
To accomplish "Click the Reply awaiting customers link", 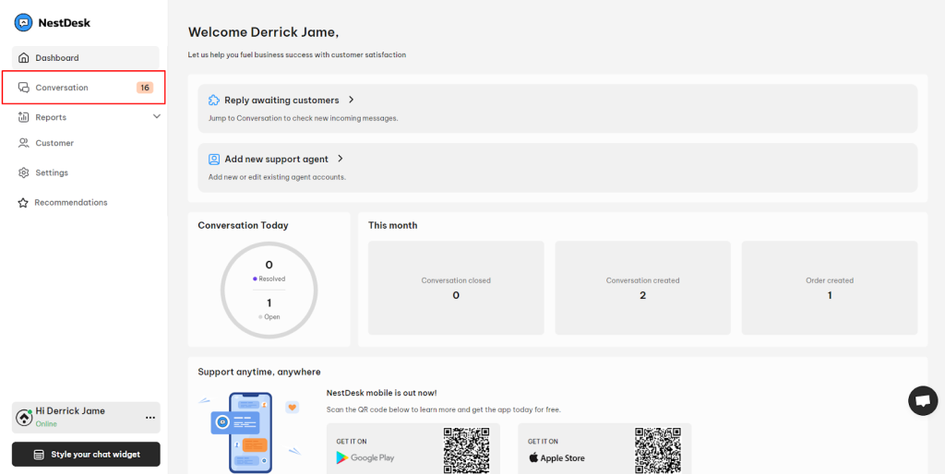I will point(281,100).
